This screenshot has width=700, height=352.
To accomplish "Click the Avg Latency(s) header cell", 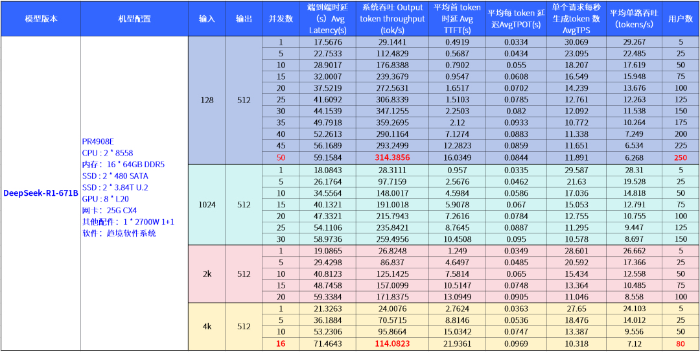I will (327, 19).
